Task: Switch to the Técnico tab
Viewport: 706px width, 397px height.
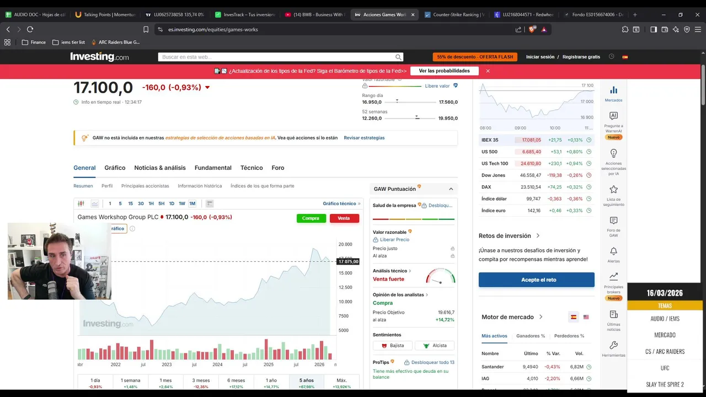Action: 252,168
